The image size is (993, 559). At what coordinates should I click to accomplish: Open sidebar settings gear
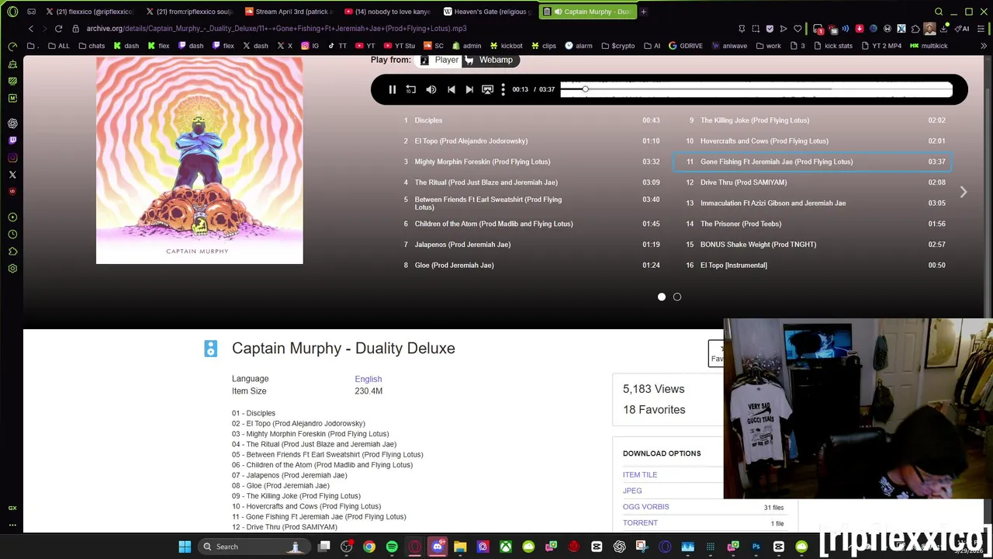click(x=12, y=269)
